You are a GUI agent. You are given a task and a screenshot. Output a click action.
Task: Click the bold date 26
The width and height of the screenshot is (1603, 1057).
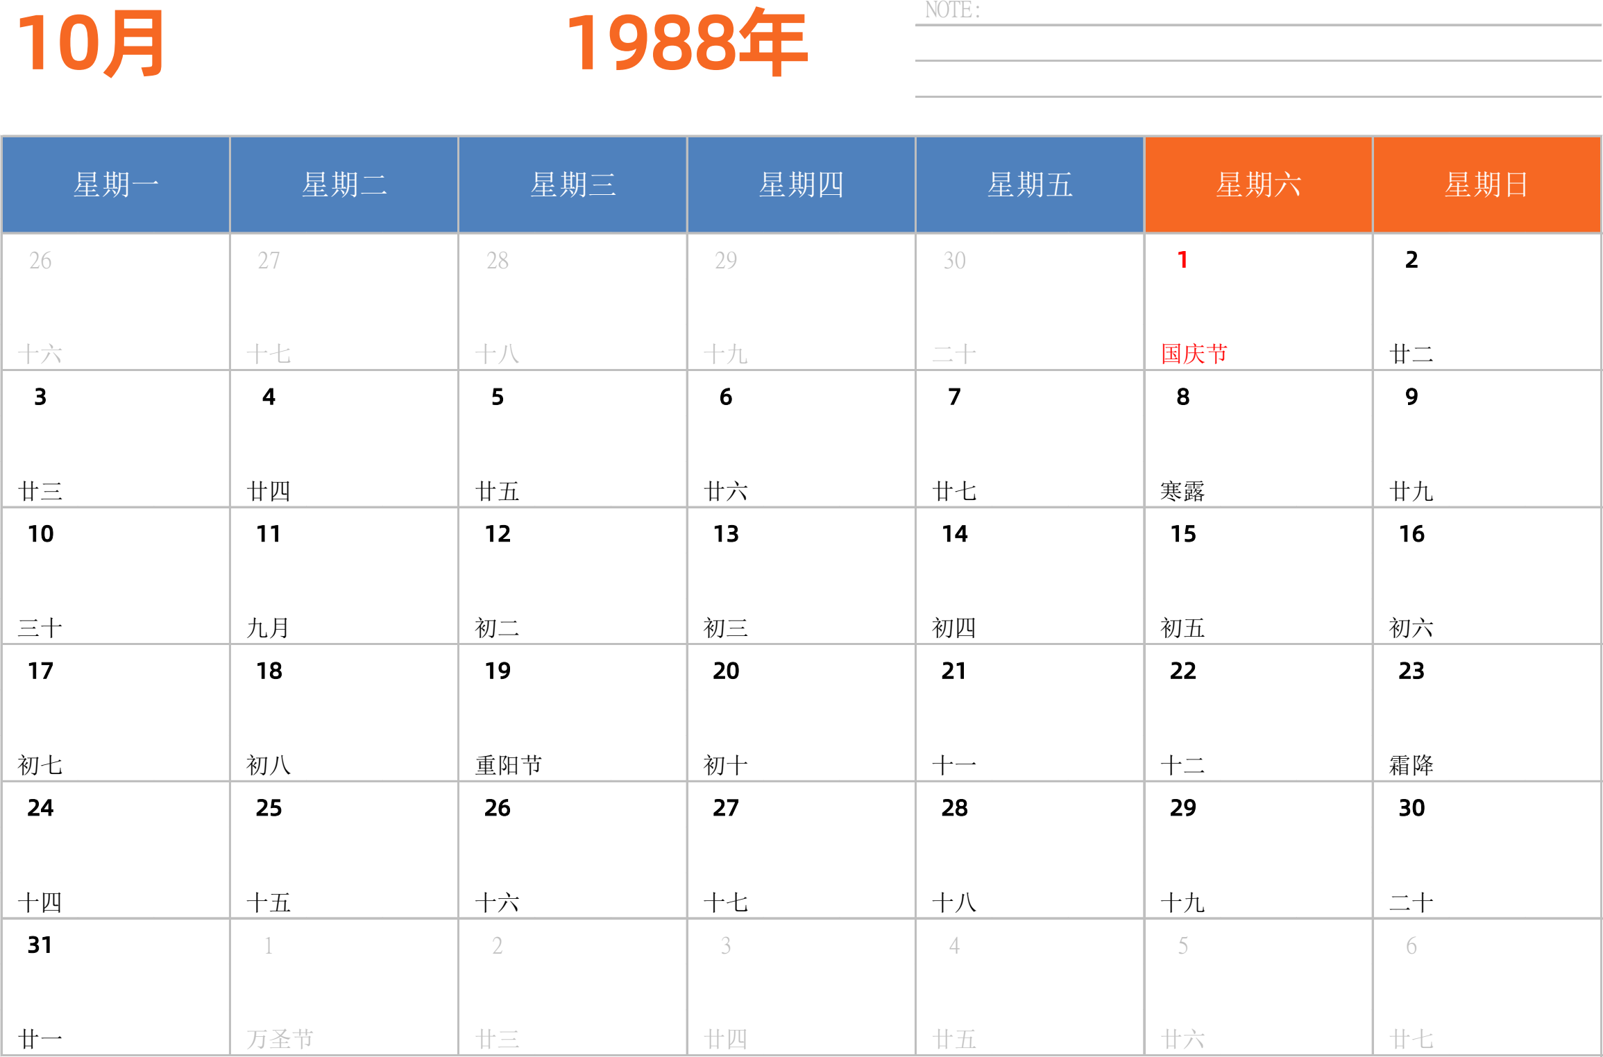498,808
